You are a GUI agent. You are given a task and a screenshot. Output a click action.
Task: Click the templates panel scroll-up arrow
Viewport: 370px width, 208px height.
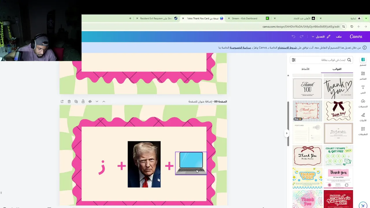[x=288, y=75]
